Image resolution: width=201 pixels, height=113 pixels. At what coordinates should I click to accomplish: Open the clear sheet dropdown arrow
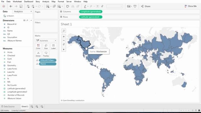tap(62, 6)
